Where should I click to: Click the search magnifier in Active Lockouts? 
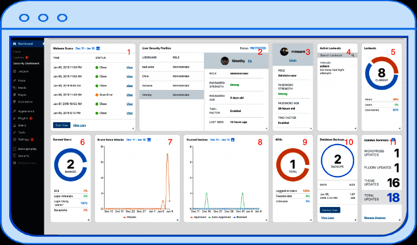pos(352,55)
